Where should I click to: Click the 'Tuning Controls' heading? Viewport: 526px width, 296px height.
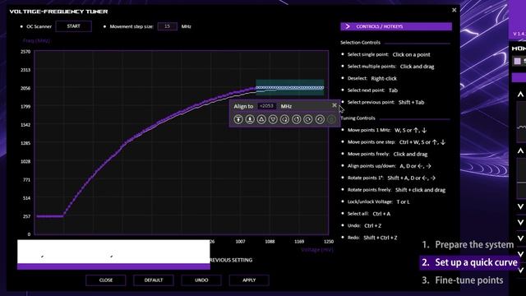[358, 118]
